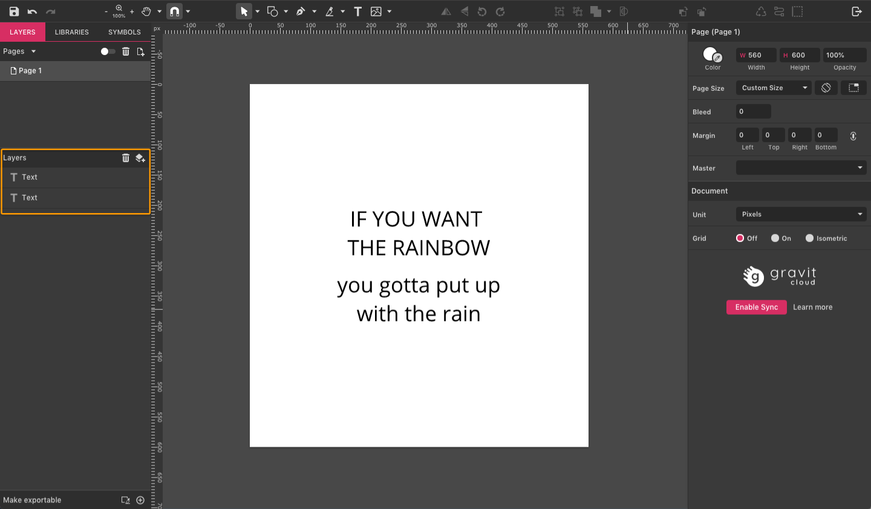Click the page Width field

point(756,55)
